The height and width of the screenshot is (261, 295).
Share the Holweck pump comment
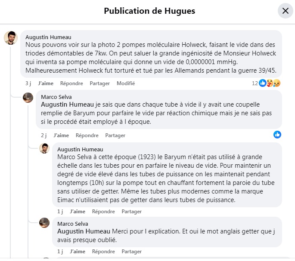[x=100, y=83]
